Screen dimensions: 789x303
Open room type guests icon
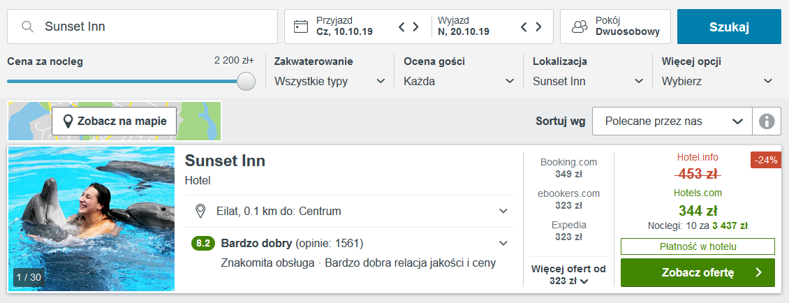[580, 27]
